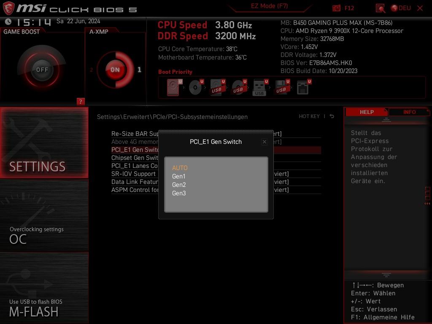Click the F12 screenshot label

click(349, 8)
